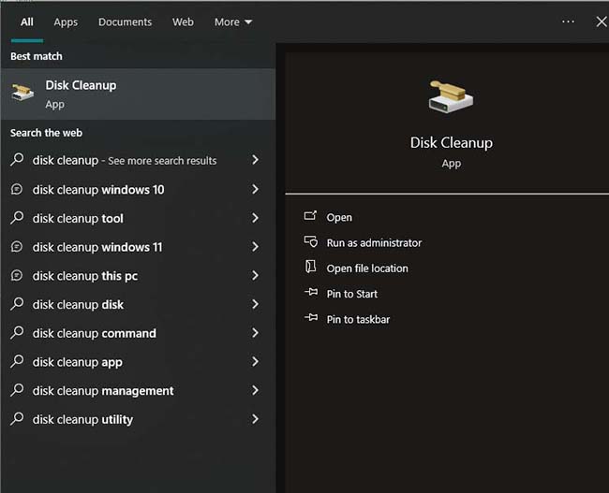The width and height of the screenshot is (609, 493).
Task: Open the three-dots options menu
Action: click(x=568, y=22)
